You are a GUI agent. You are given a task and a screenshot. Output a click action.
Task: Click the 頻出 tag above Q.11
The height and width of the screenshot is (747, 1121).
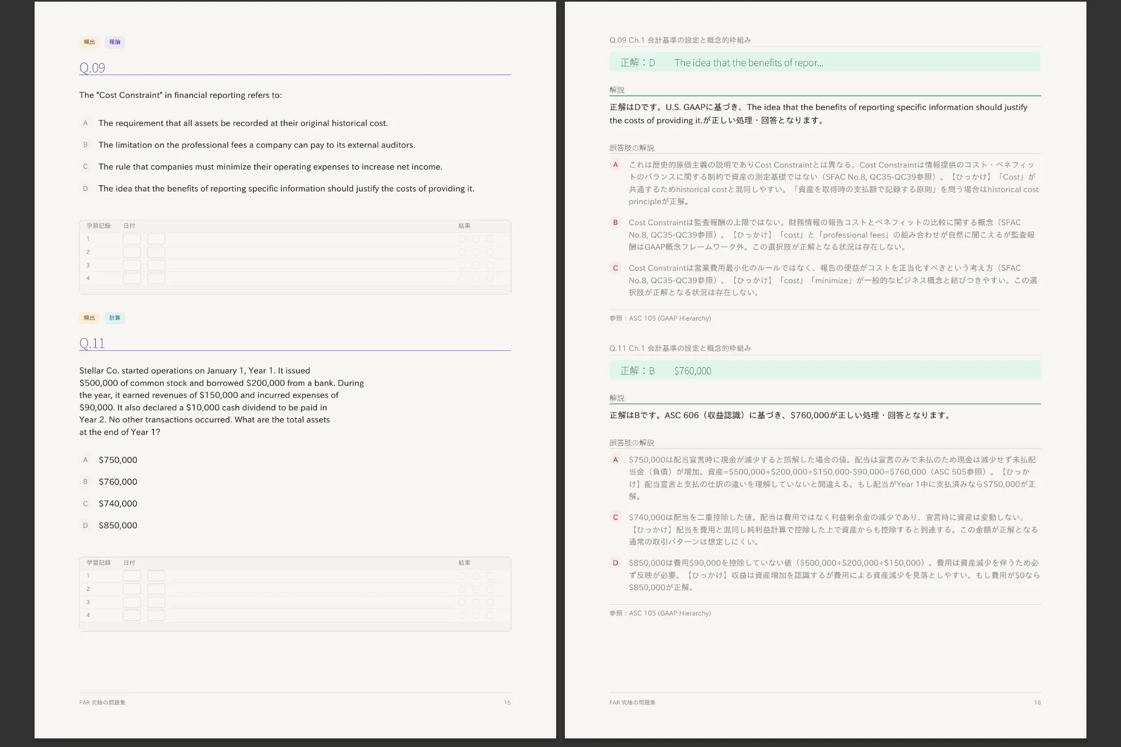(x=89, y=318)
